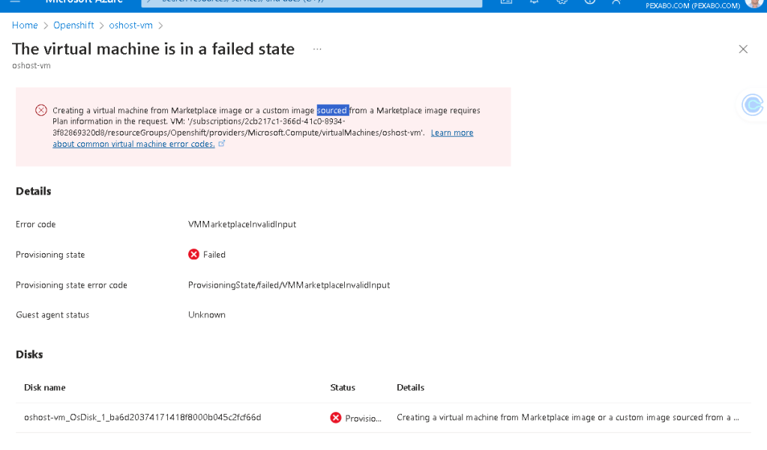Click the page title 'The virtual machine is in a failed state'
767x450 pixels.
[x=153, y=49]
